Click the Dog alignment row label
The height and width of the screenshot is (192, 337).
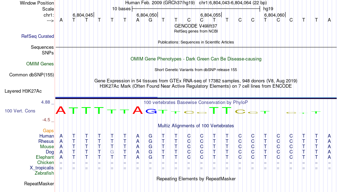pos(50,152)
